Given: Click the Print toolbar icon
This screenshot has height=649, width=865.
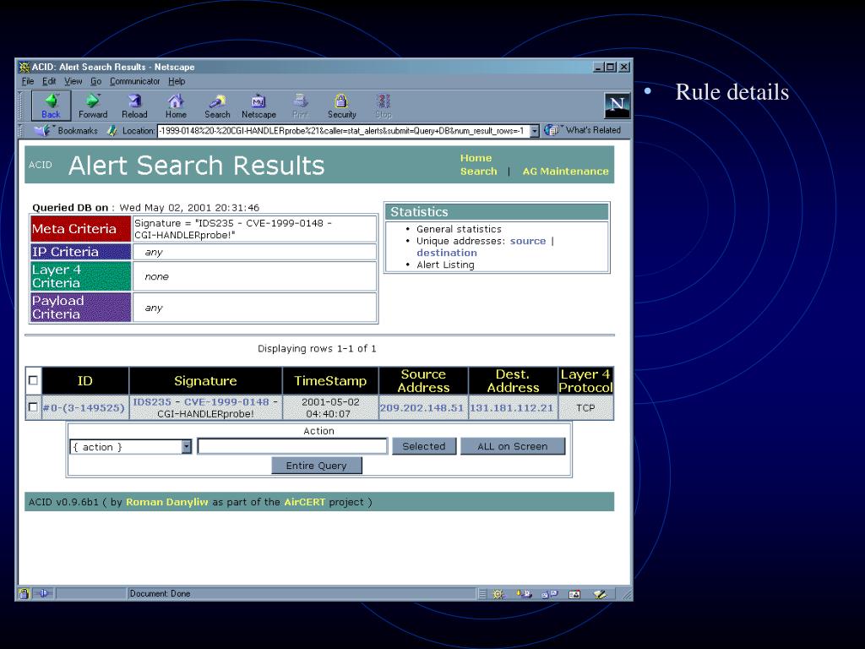Looking at the screenshot, I should click(300, 106).
